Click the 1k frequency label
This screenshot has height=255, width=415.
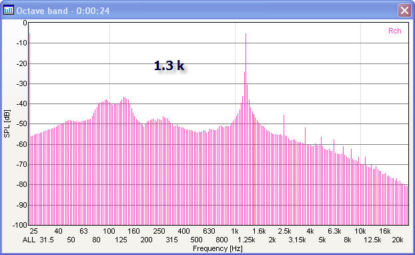(x=235, y=231)
